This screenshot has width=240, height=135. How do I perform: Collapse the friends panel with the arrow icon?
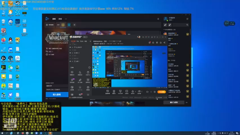[187, 102]
